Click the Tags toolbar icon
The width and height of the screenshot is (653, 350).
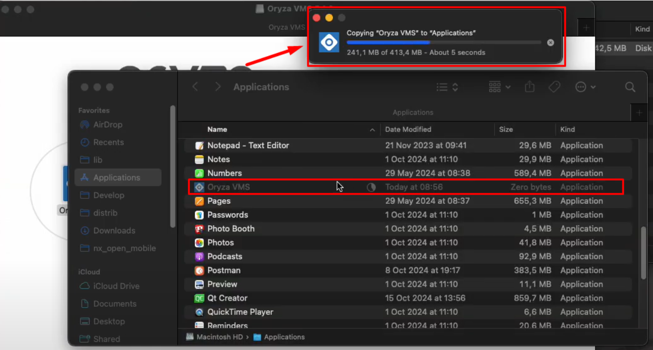click(554, 87)
